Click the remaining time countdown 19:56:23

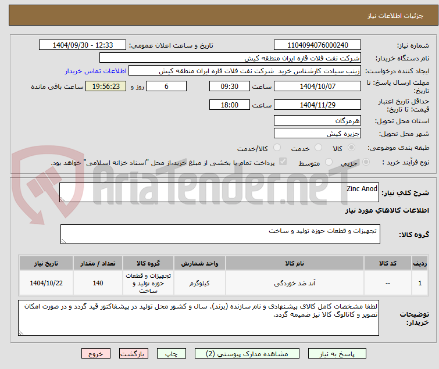click(x=106, y=86)
